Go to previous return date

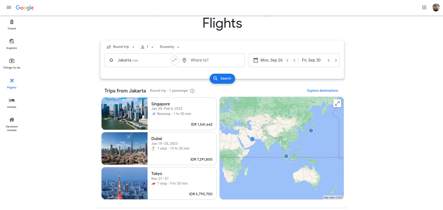tap(329, 60)
